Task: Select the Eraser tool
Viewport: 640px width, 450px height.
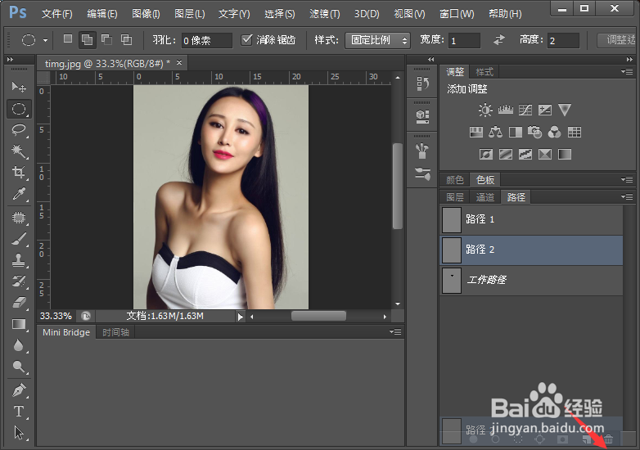Action: (19, 303)
